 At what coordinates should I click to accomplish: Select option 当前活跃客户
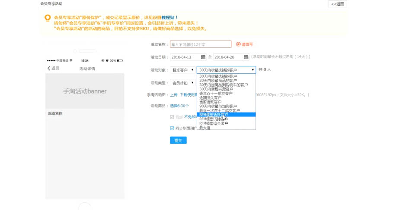226,102
